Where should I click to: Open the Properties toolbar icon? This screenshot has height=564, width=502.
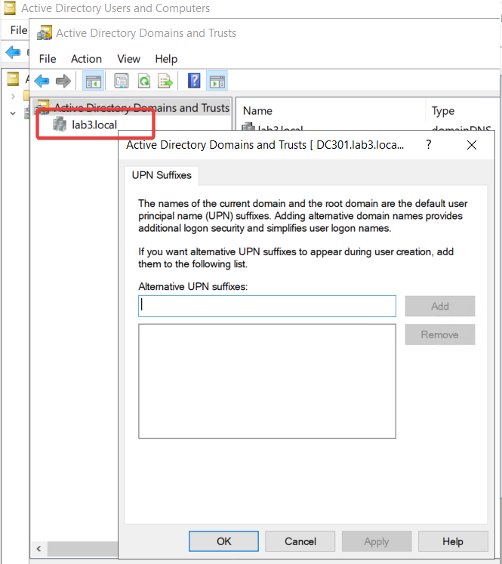[122, 81]
